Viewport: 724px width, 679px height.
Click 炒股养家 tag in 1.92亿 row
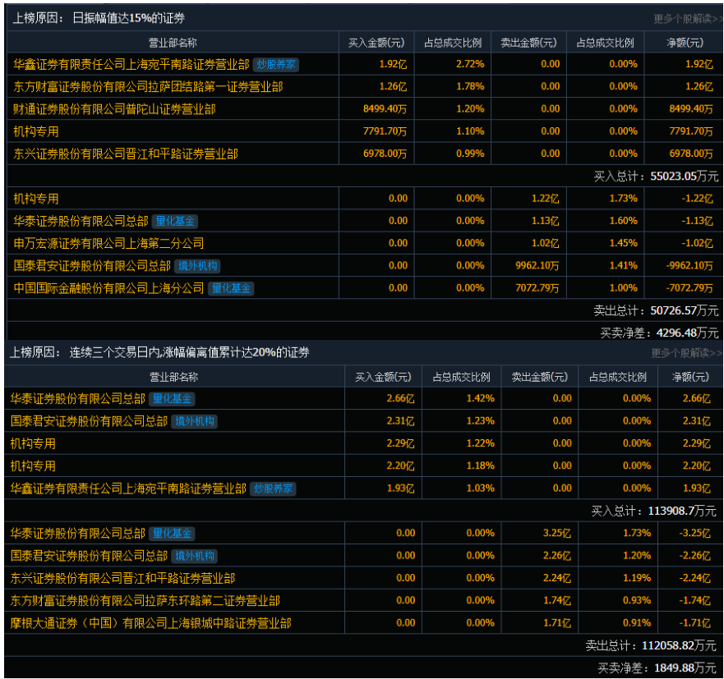pos(276,65)
